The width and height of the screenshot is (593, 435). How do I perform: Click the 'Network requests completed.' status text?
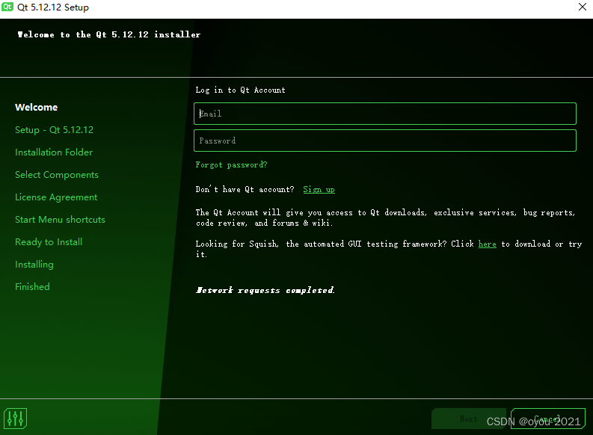[265, 290]
